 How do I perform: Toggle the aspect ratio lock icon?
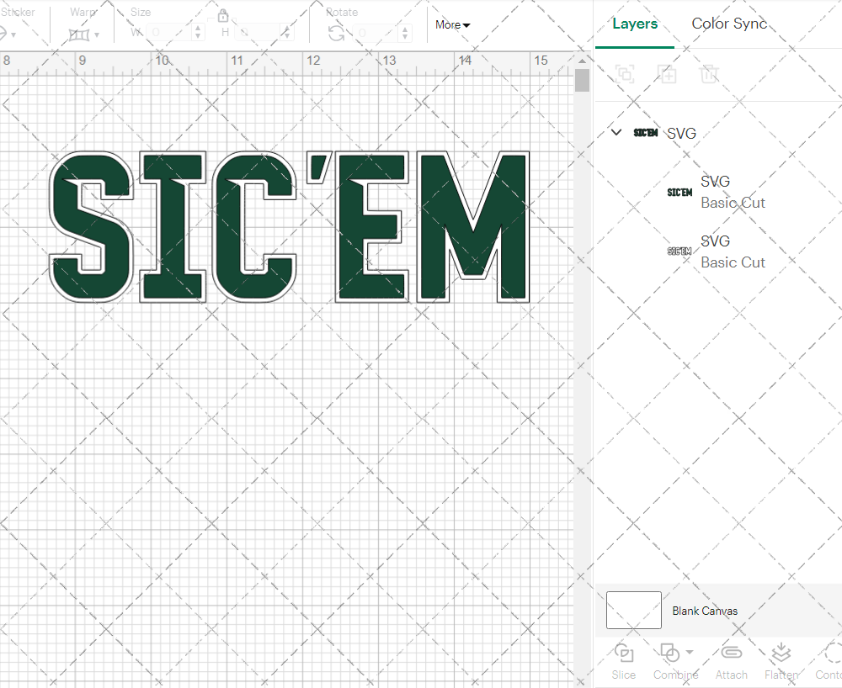223,15
